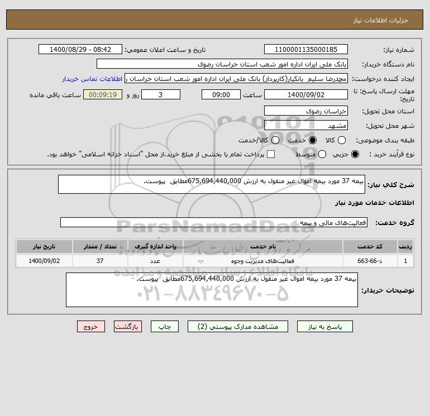Click the buyer organization name field

point(222,64)
